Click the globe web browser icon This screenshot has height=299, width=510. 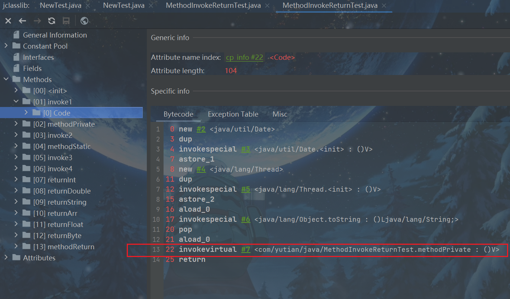coord(84,21)
